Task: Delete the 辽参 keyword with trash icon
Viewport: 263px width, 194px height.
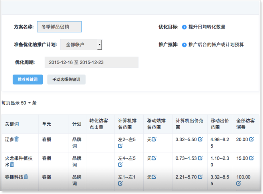Action: (x=17, y=139)
